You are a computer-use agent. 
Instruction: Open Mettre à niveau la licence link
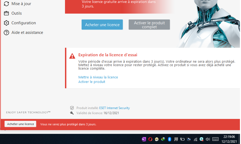tap(98, 77)
